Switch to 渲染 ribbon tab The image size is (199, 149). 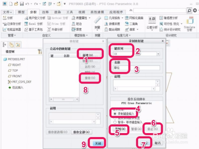pos(57,12)
